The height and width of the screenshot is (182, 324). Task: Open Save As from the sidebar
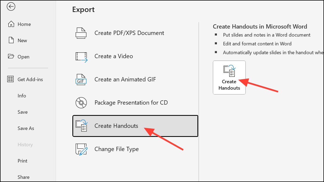pos(26,128)
